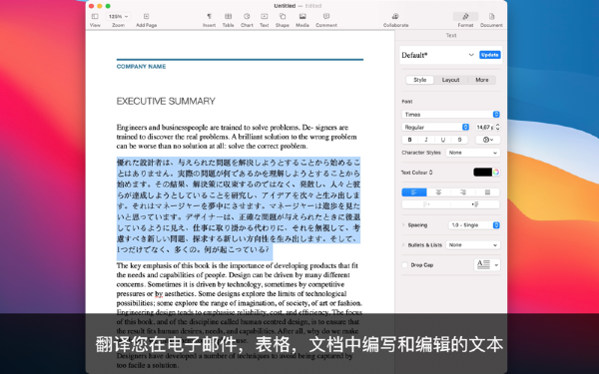Expand the Spacing section triangle
The height and width of the screenshot is (374, 599).
coord(403,225)
